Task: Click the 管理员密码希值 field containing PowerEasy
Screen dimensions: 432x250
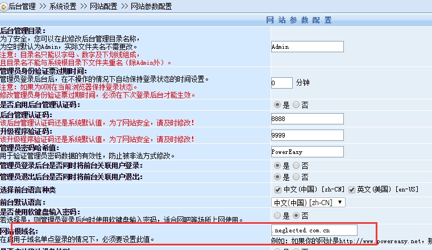Action: (x=308, y=151)
